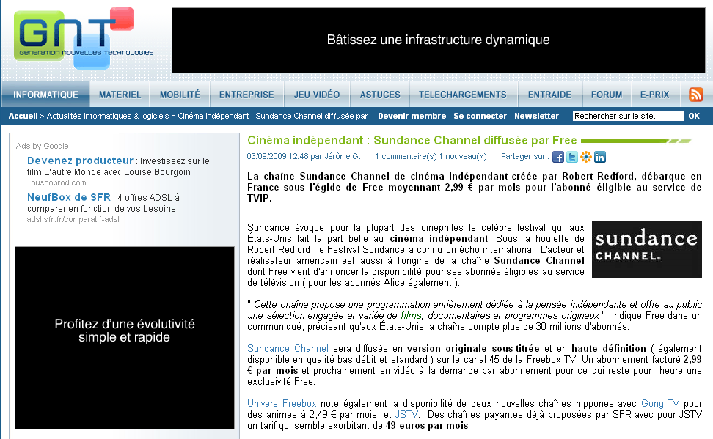Open the INFORMATIQUE tab
713x439 pixels.
click(45, 95)
